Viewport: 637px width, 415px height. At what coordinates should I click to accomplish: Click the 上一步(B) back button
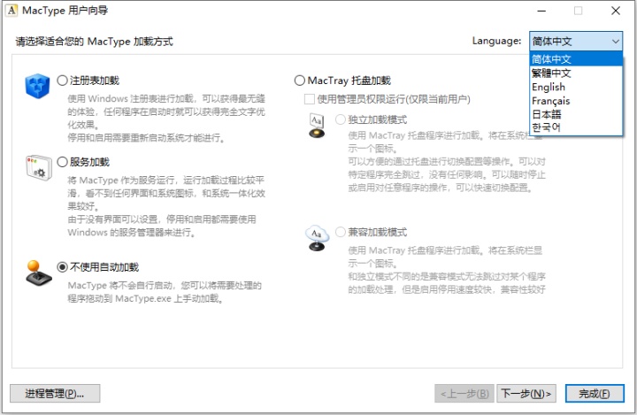(464, 394)
